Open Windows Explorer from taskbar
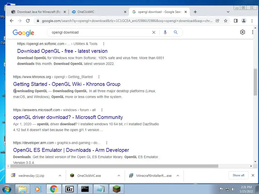 tap(23, 189)
